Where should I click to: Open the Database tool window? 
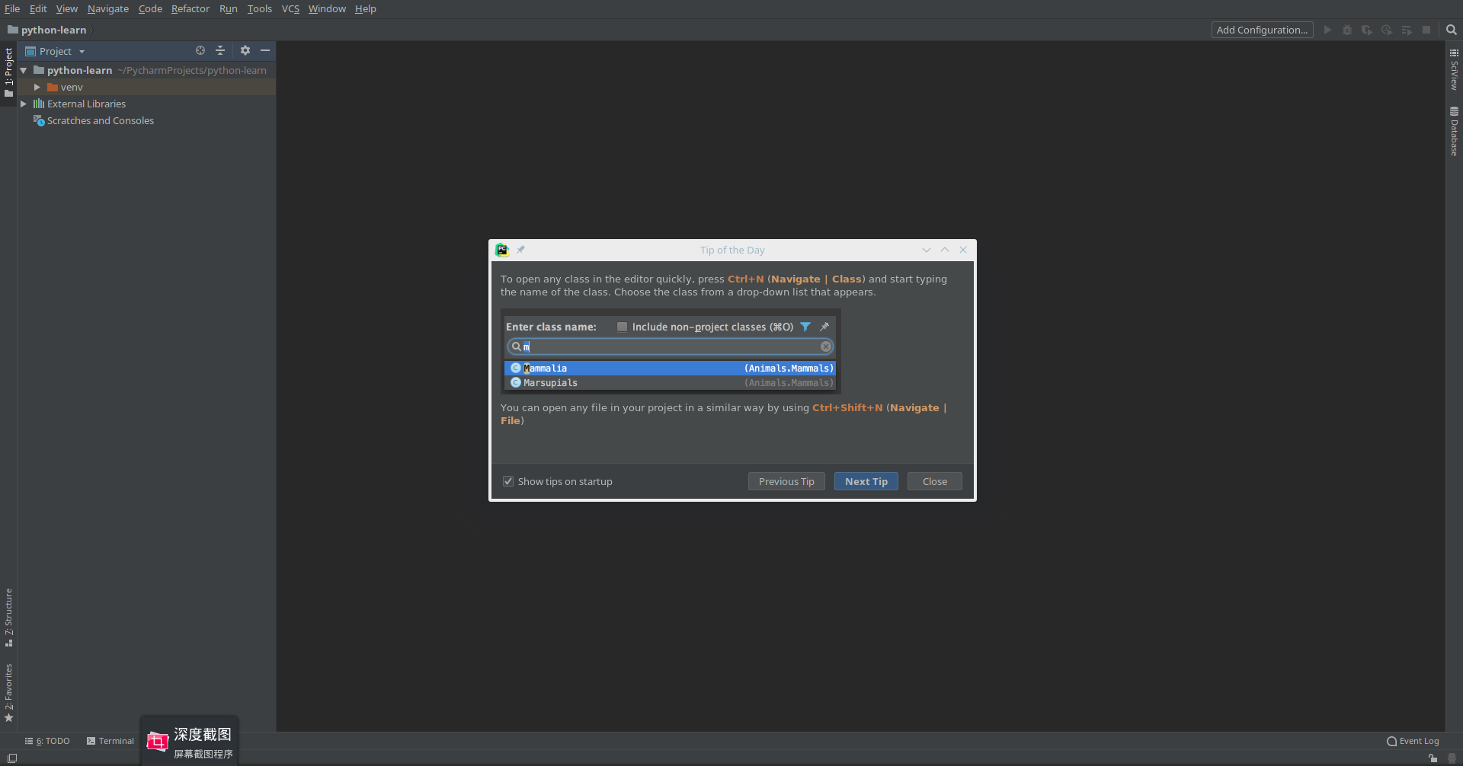(x=1454, y=132)
